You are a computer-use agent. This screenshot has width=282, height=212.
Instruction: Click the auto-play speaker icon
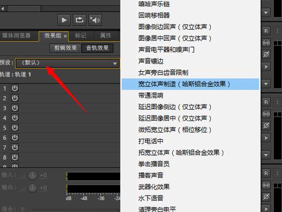point(95,20)
